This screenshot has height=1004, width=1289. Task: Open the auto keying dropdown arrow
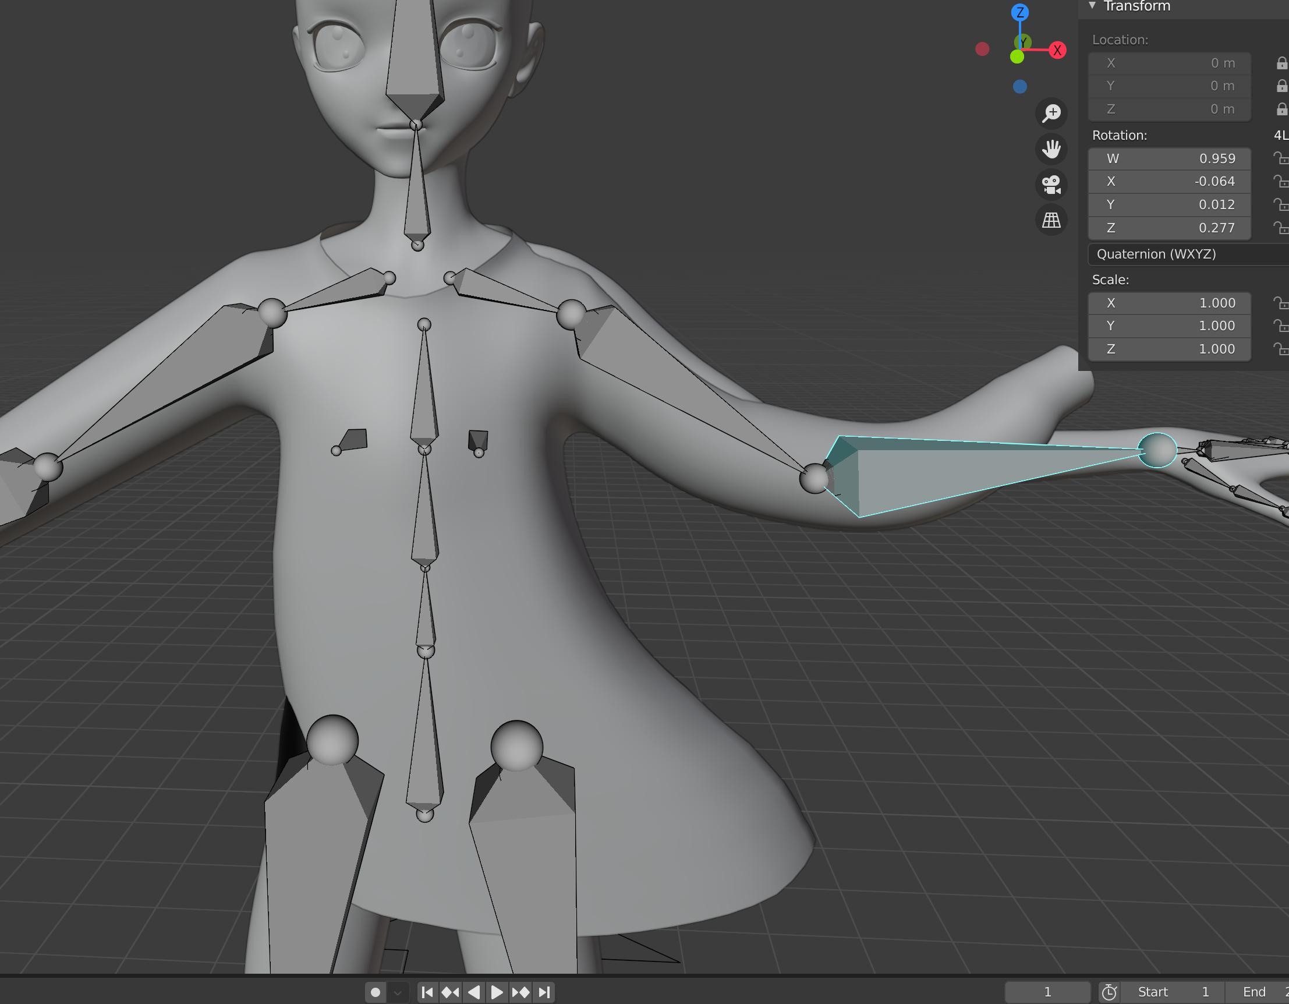click(x=398, y=992)
